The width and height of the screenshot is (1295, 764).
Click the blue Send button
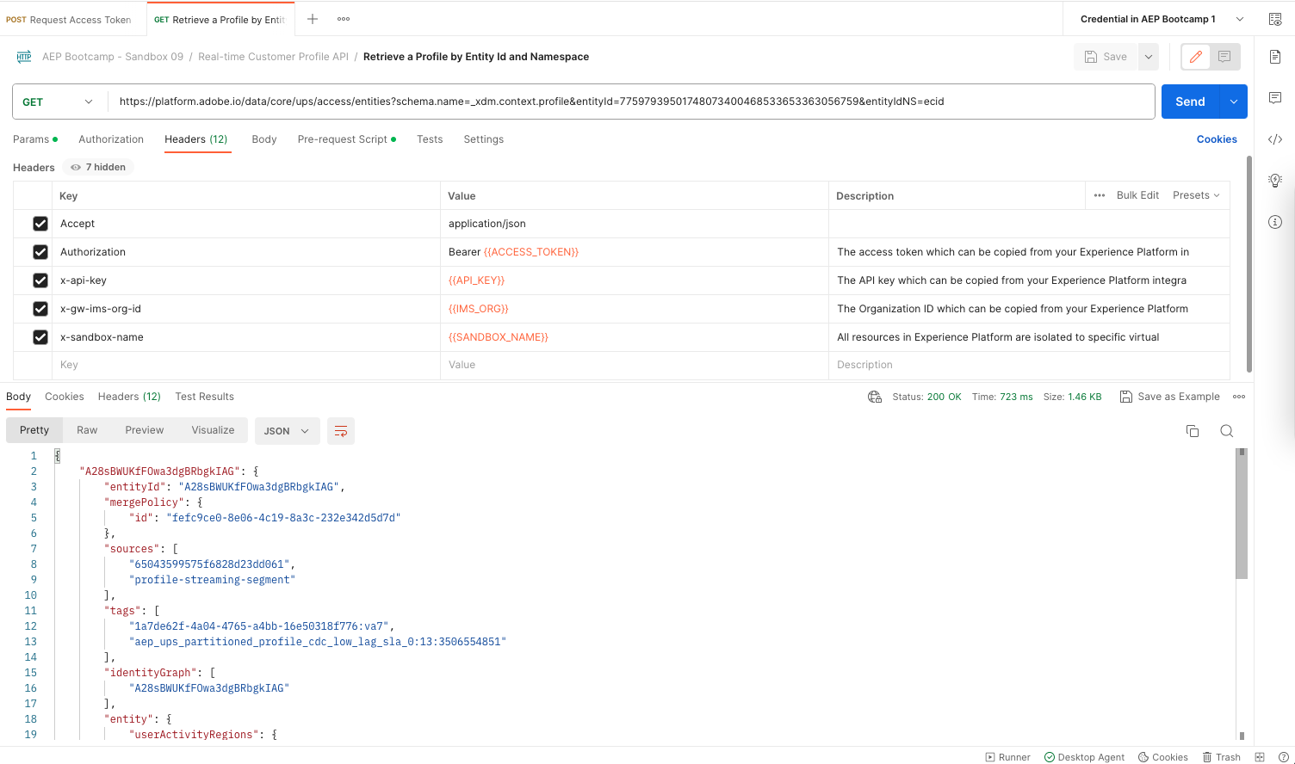(x=1190, y=102)
